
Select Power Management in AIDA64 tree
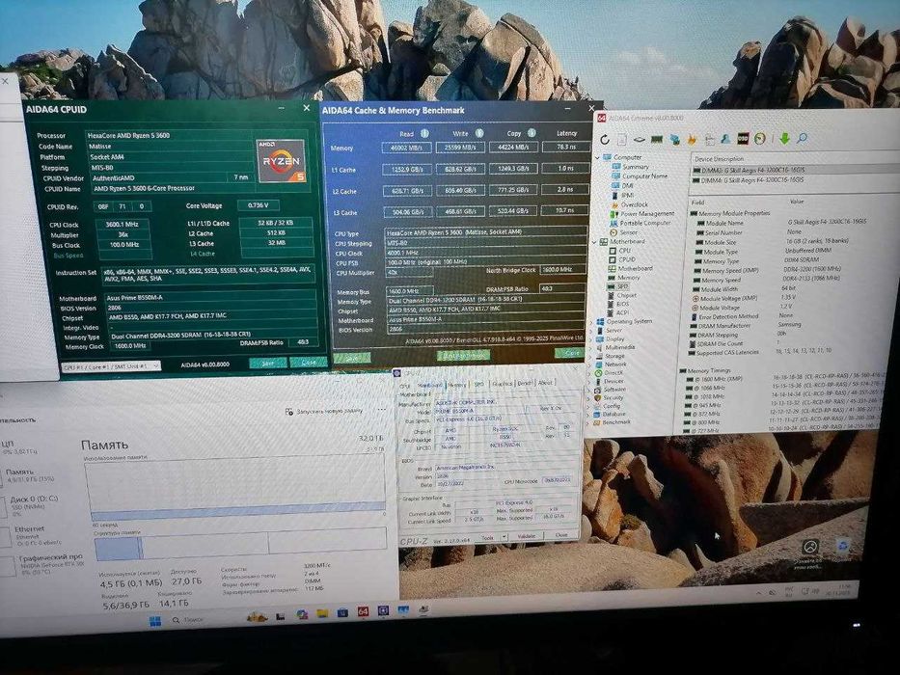tap(647, 213)
